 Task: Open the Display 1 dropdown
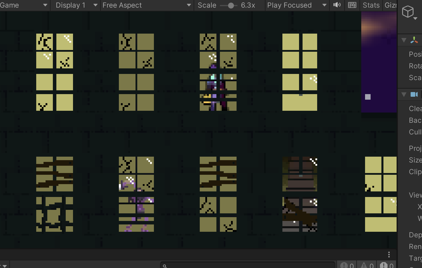click(76, 5)
